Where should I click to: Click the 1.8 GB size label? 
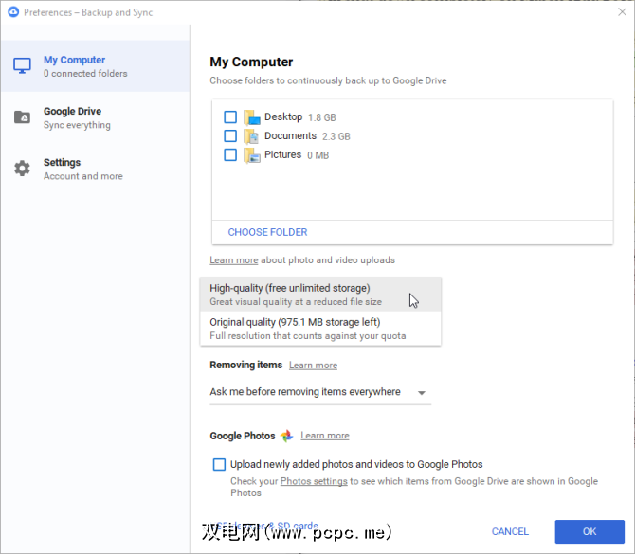[322, 117]
